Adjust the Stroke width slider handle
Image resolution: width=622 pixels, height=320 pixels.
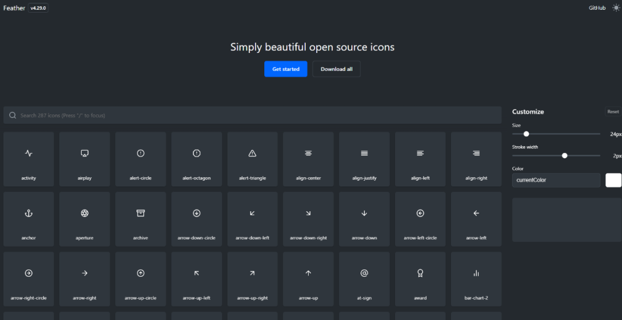tap(564, 155)
